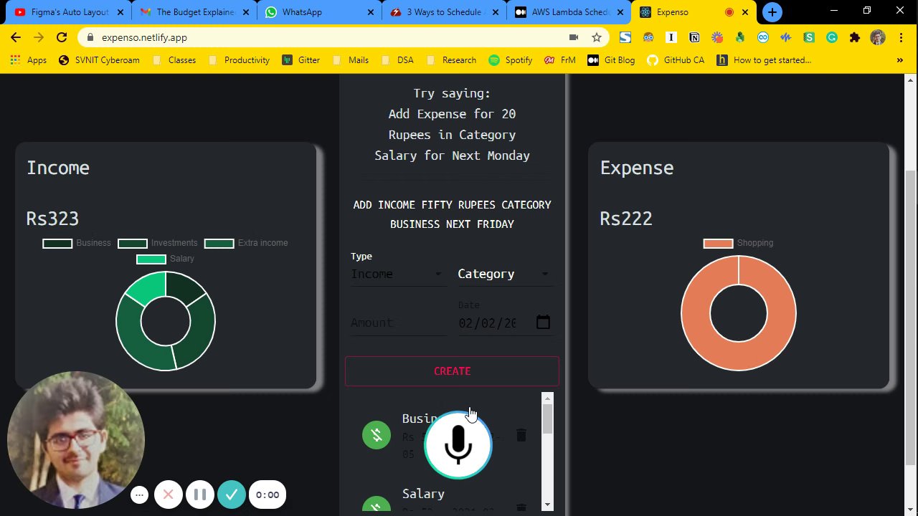918x516 pixels.
Task: Open the Mails bookmarks folder
Action: pyautogui.click(x=350, y=60)
